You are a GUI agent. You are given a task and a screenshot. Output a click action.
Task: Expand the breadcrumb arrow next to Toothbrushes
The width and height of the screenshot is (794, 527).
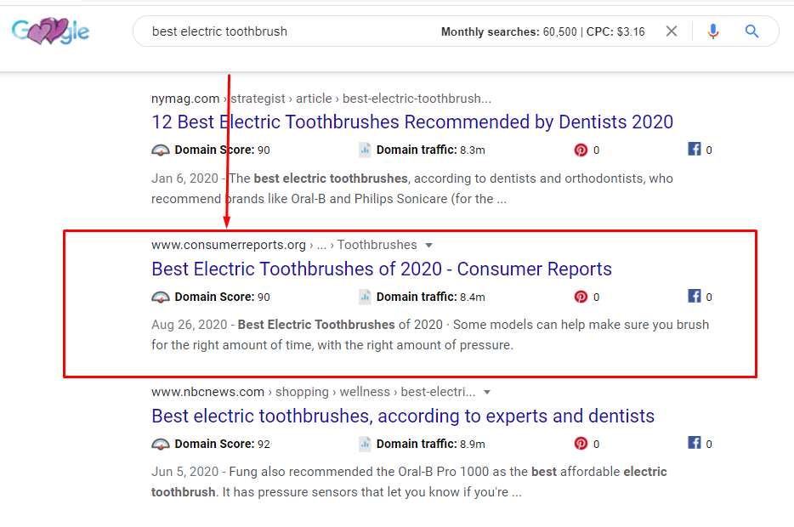point(429,245)
